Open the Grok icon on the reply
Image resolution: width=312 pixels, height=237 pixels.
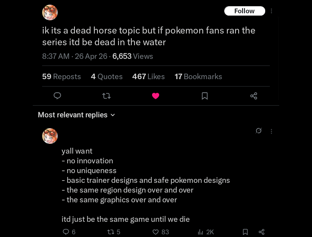pyautogui.click(x=259, y=131)
